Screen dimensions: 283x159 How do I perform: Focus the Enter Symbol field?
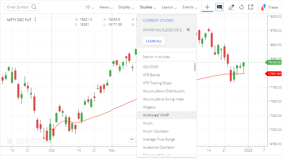(22, 7)
